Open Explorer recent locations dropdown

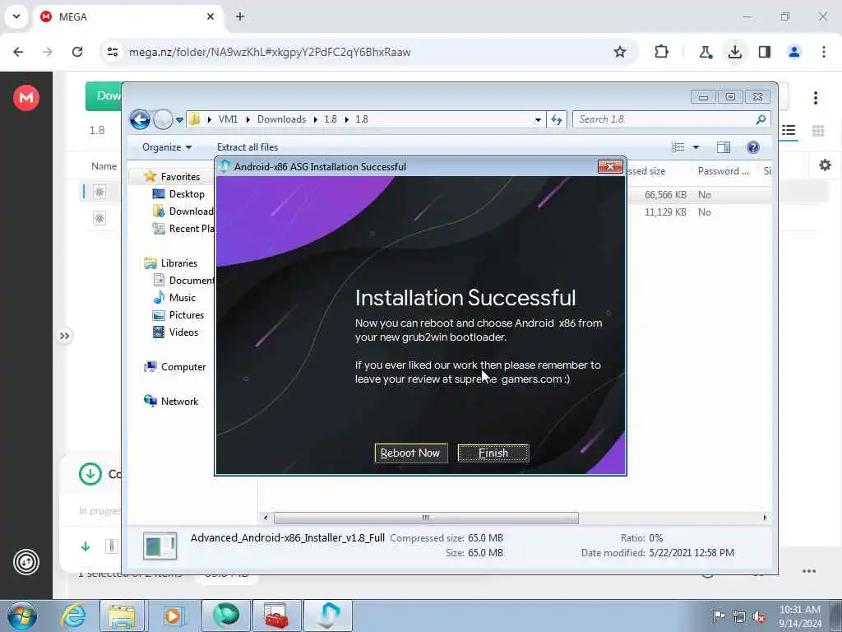click(179, 120)
